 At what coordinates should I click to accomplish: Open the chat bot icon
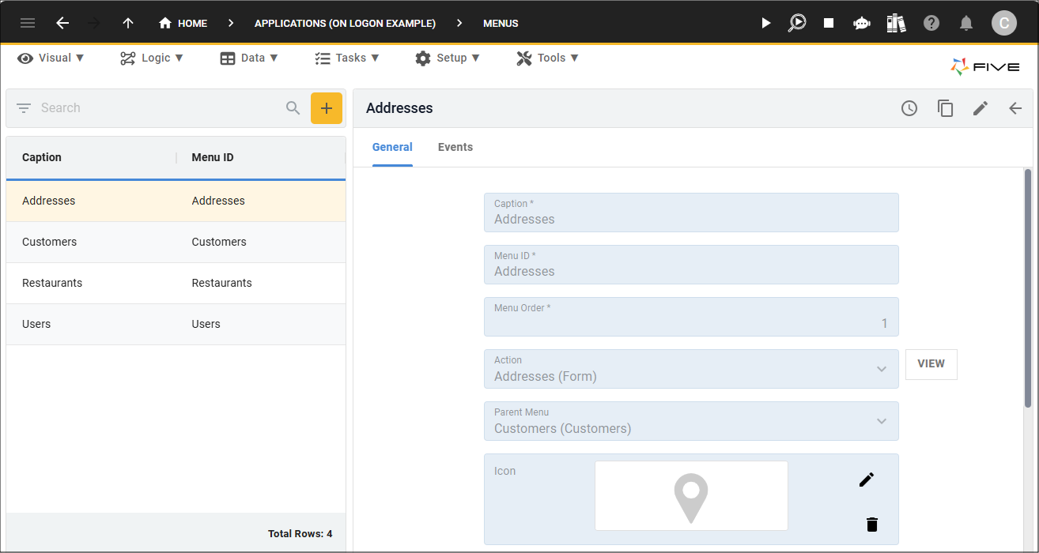pyautogui.click(x=862, y=23)
